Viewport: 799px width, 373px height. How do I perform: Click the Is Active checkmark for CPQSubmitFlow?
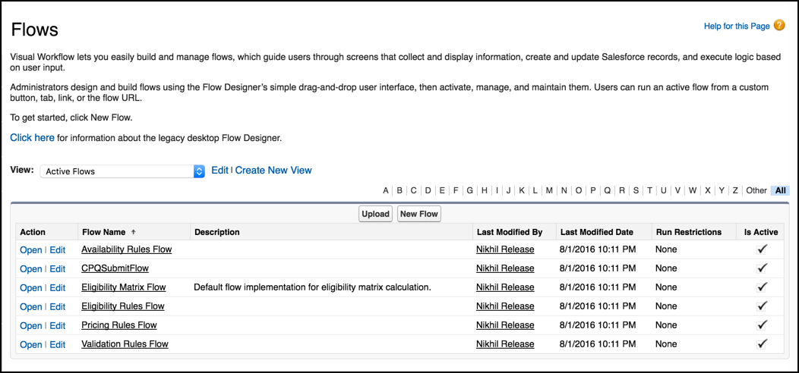click(763, 268)
